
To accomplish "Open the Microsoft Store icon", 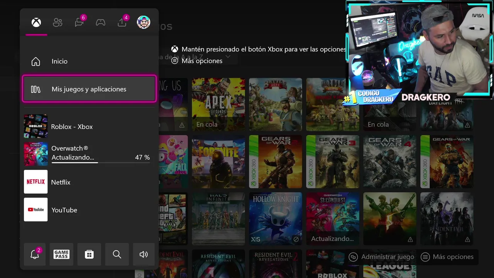I will point(89,254).
